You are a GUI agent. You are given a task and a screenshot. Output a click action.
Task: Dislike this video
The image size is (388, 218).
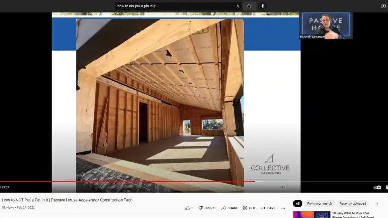coord(207,208)
